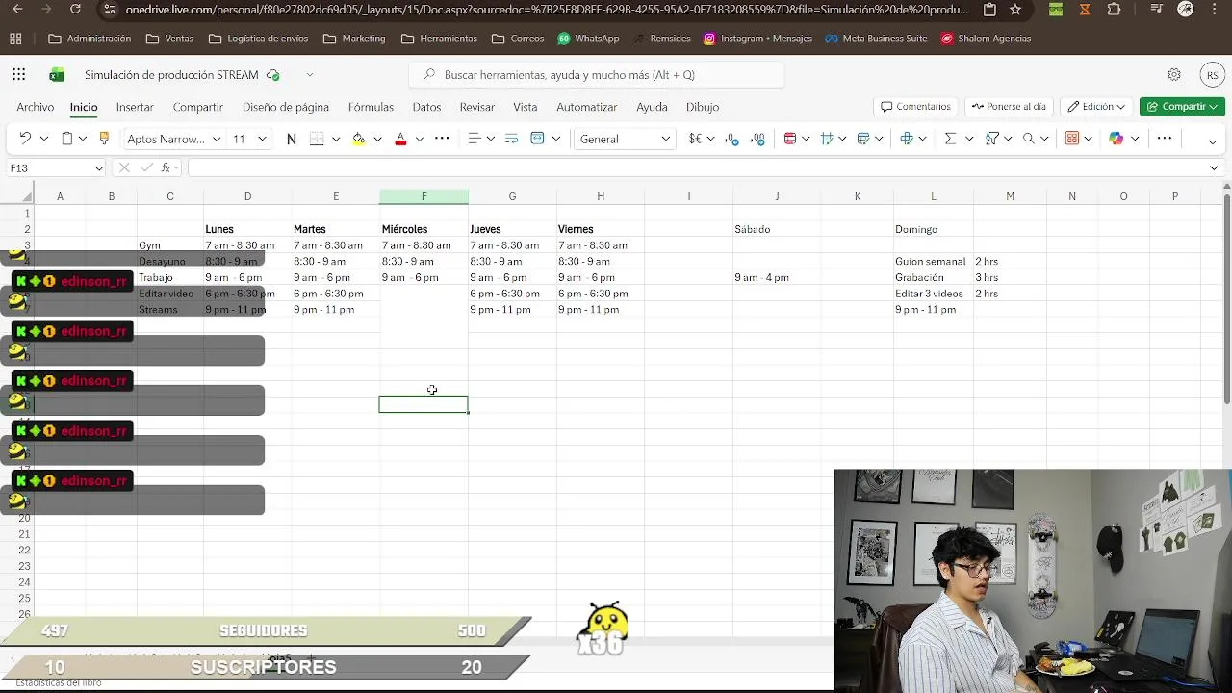Switch to the Diseño de página tab
The height and width of the screenshot is (693, 1232).
coord(286,107)
